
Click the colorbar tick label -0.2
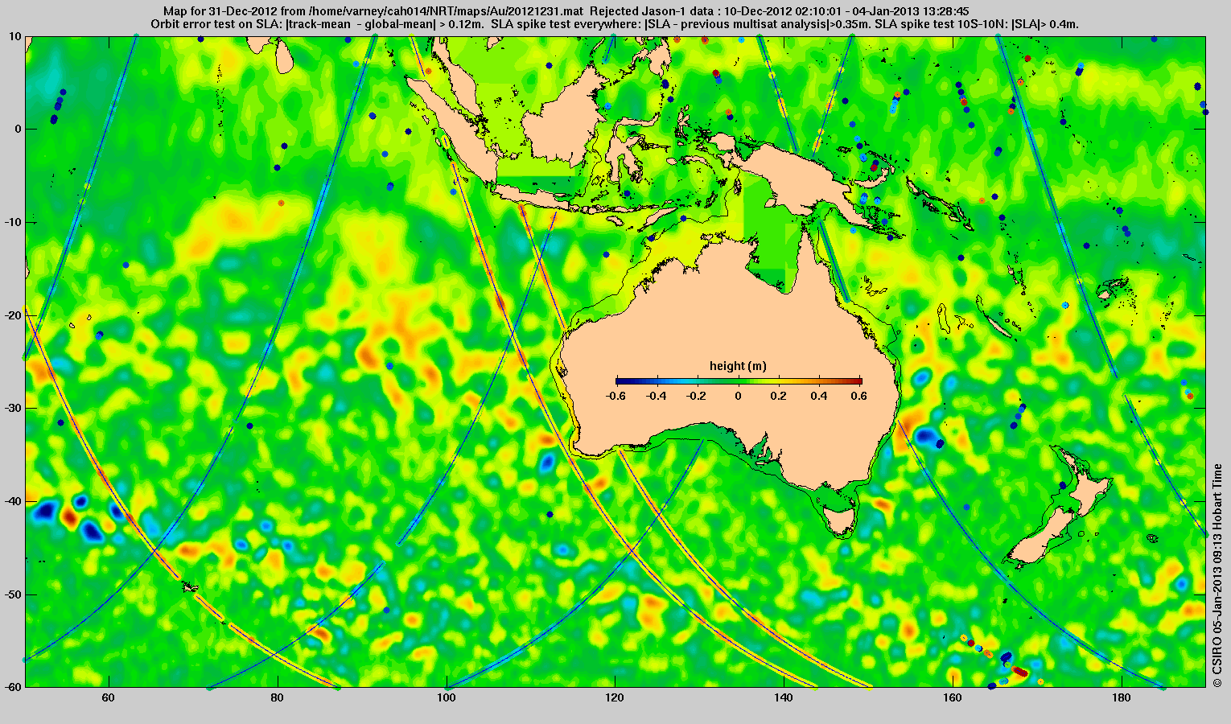click(x=698, y=396)
